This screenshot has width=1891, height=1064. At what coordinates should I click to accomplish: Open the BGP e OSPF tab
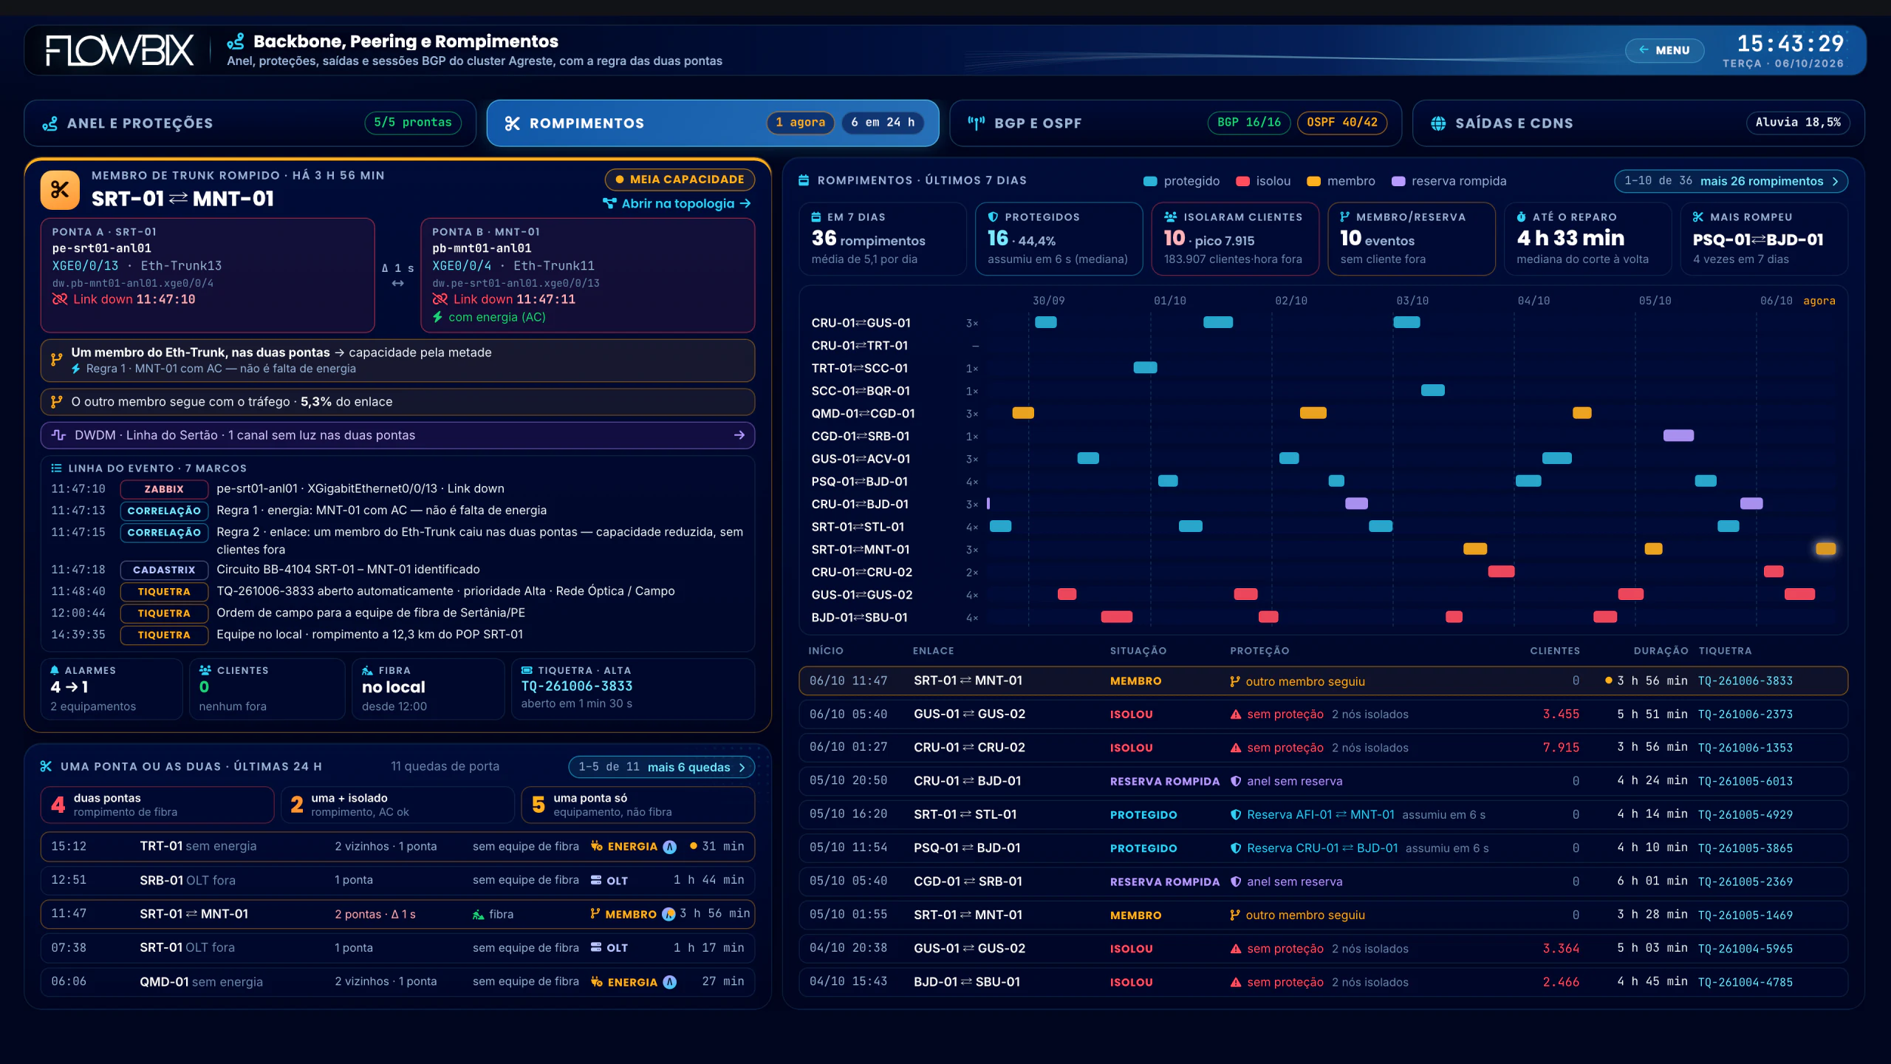pos(1175,123)
